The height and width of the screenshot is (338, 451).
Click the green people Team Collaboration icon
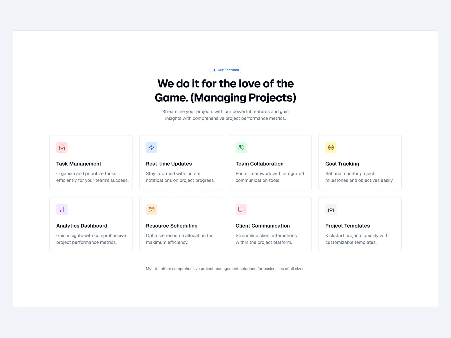click(x=241, y=147)
